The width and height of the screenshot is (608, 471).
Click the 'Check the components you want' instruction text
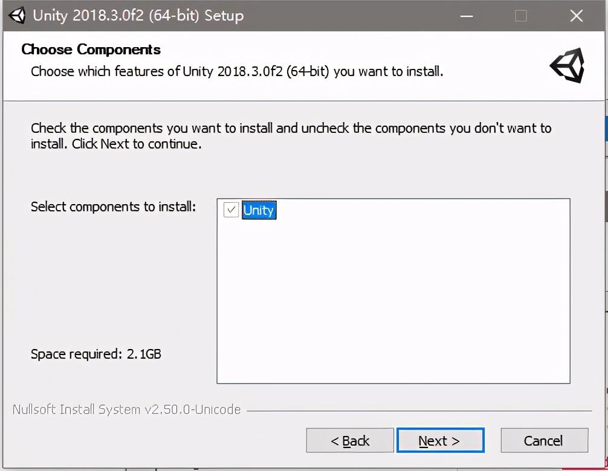click(291, 136)
